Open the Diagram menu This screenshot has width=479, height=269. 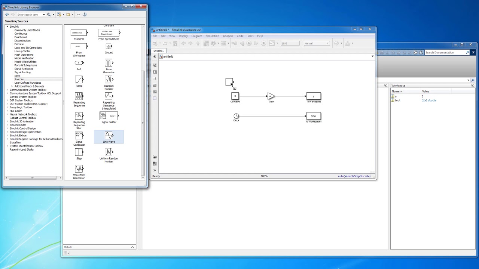tap(196, 36)
